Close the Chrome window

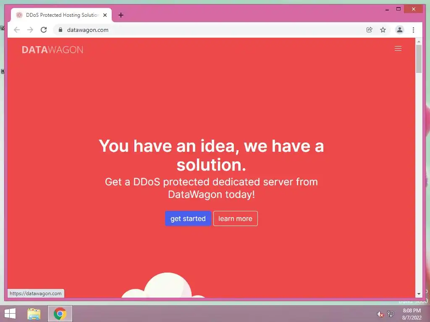(414, 9)
